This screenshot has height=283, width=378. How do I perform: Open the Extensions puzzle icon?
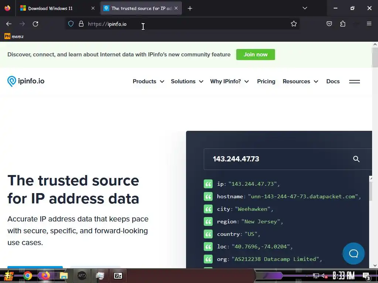343,24
